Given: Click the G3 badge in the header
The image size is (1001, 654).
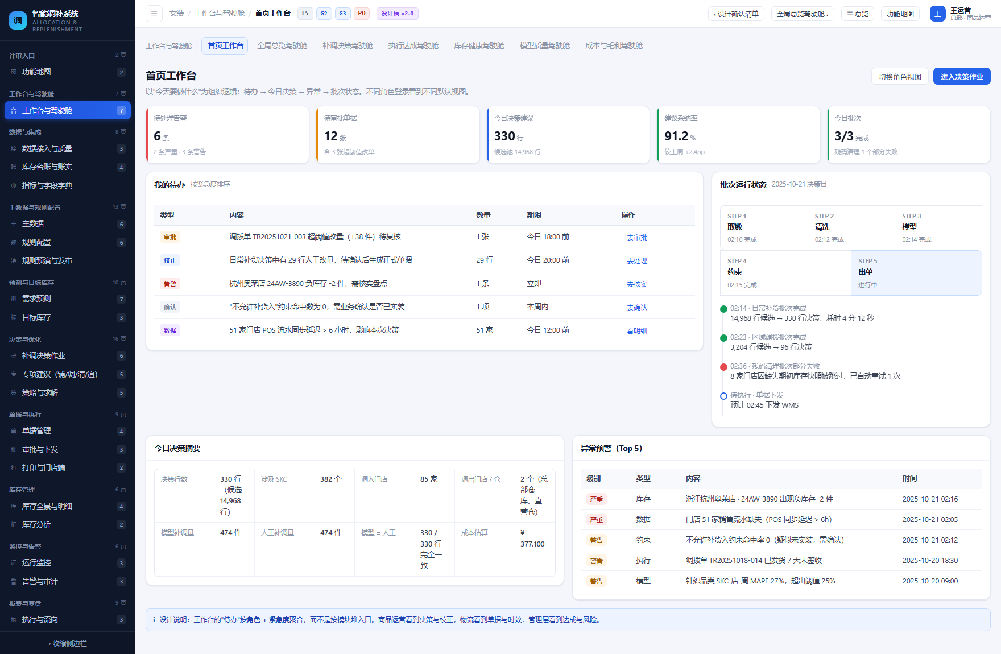Looking at the screenshot, I should click(x=343, y=14).
